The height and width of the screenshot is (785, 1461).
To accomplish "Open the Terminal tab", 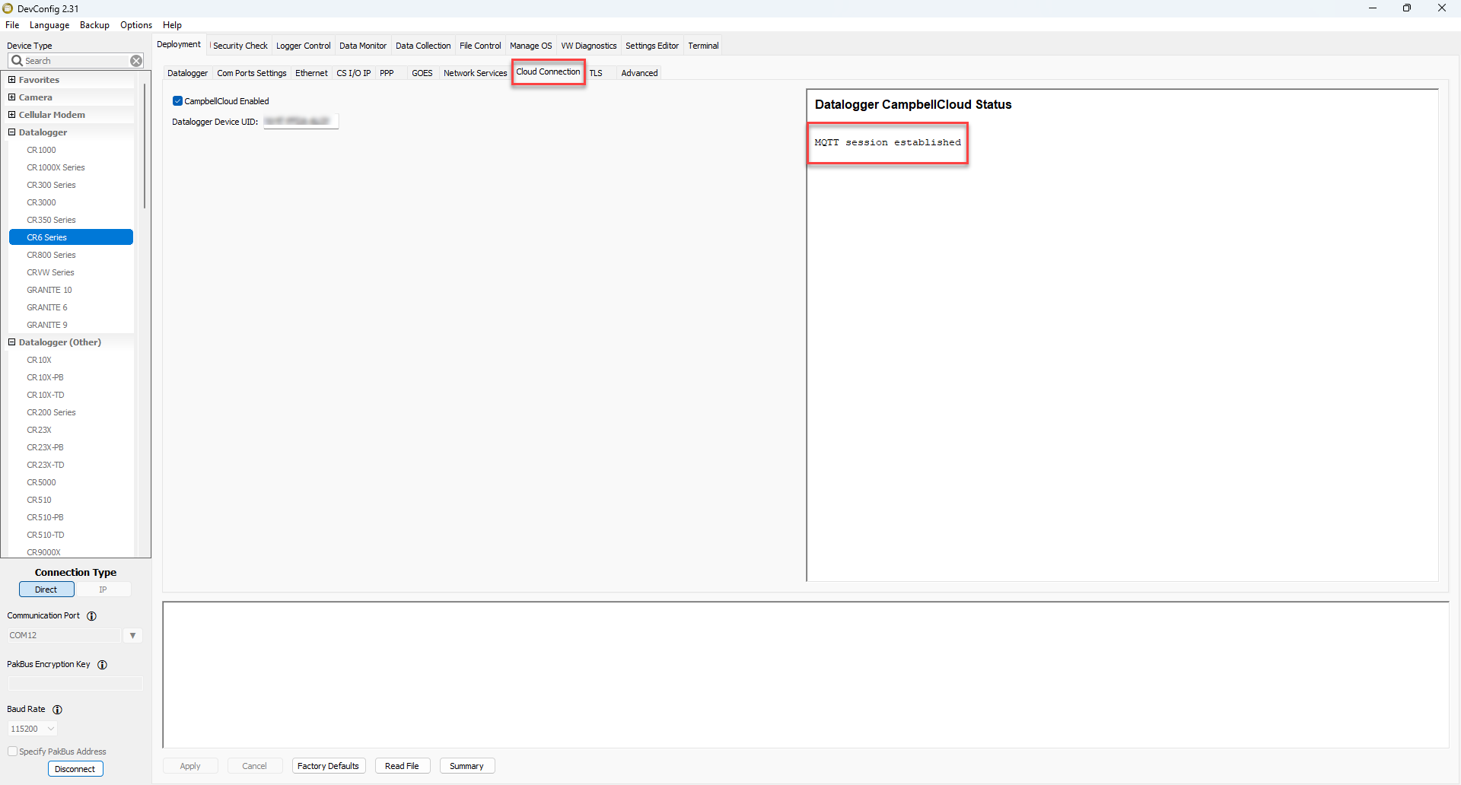I will click(703, 46).
